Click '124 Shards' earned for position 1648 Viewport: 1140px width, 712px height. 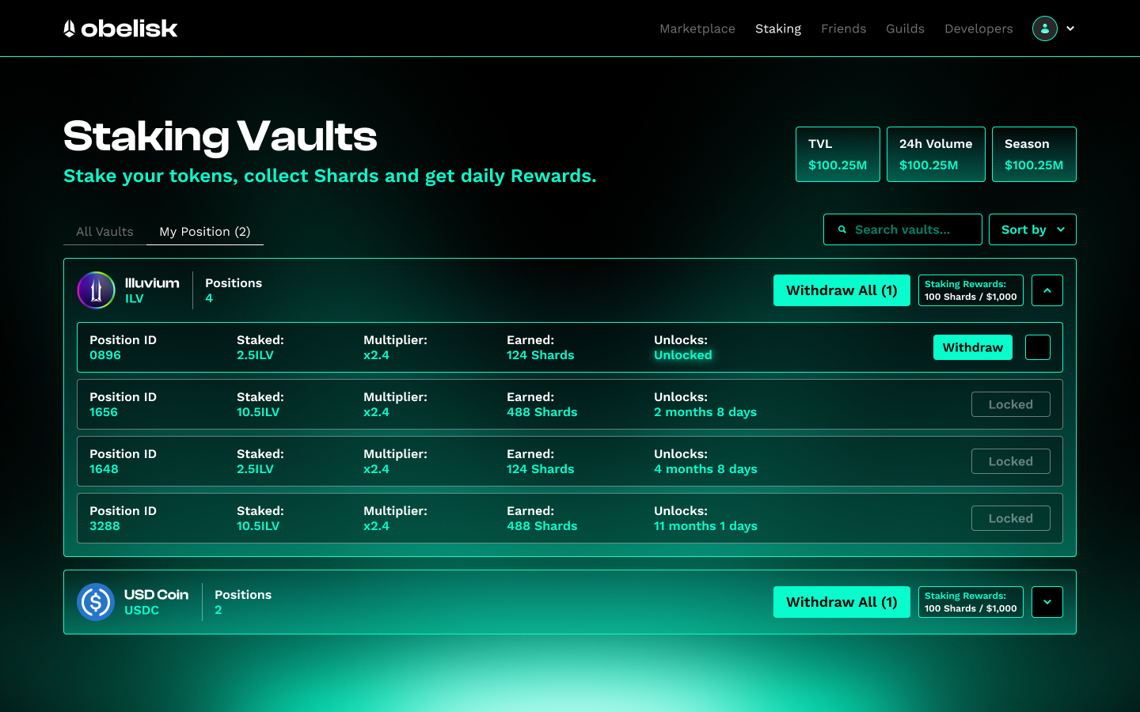(x=541, y=469)
